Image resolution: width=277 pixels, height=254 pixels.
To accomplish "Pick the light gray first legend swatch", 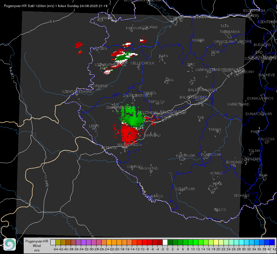I will click(53, 242).
